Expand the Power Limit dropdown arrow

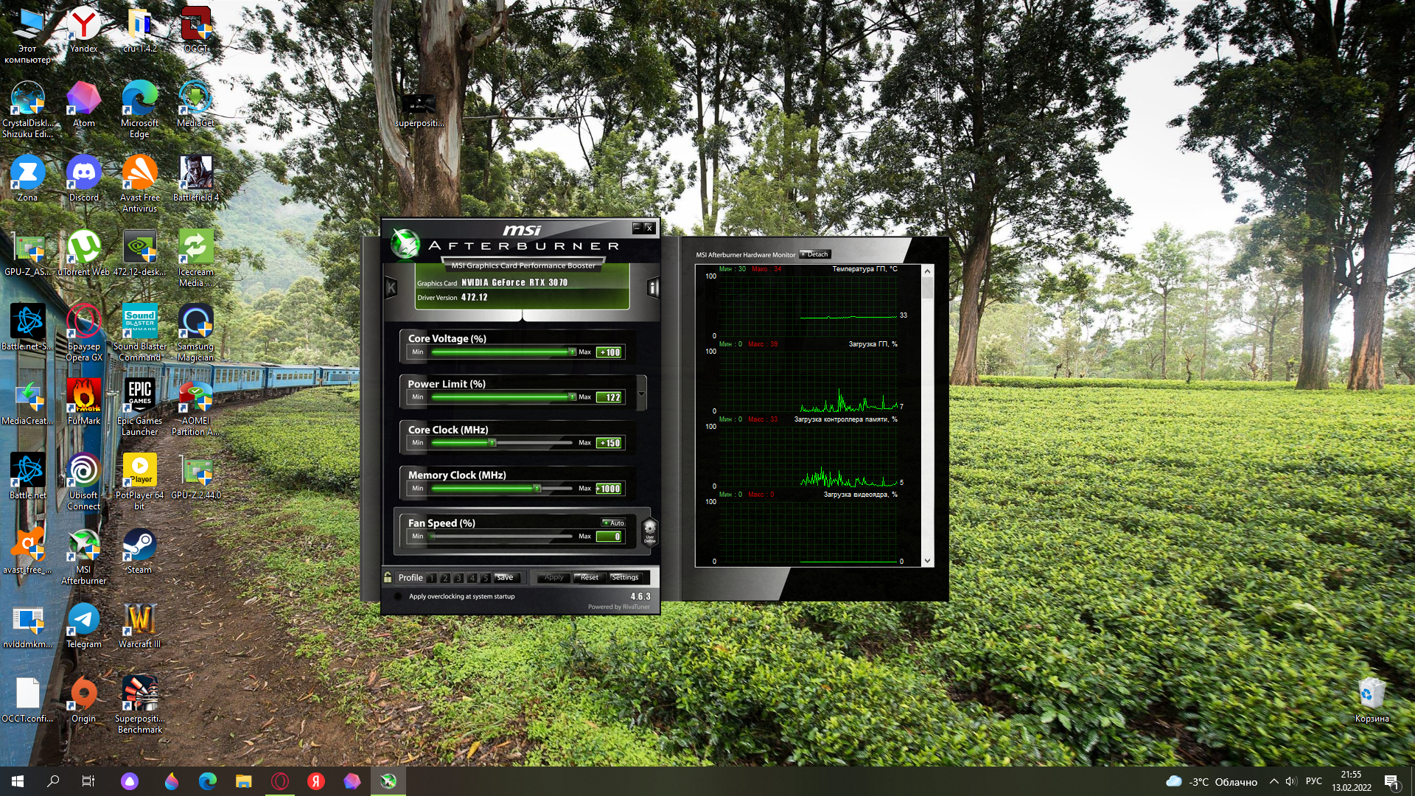(641, 394)
